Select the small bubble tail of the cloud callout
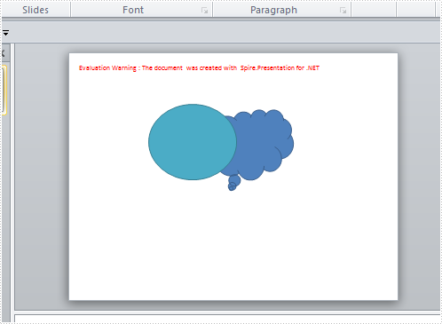The image size is (442, 324). pyautogui.click(x=233, y=184)
